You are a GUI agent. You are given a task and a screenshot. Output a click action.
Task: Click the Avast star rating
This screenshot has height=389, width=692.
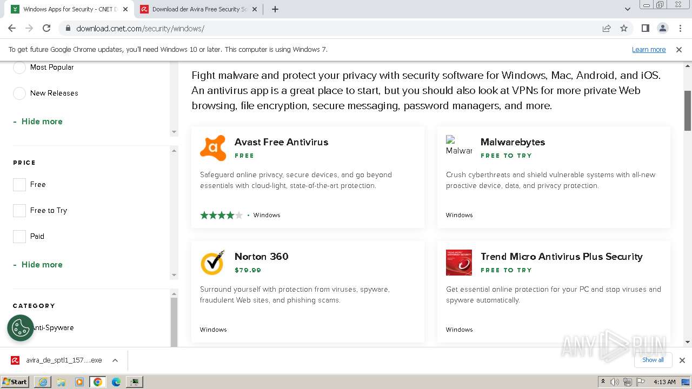pyautogui.click(x=221, y=215)
